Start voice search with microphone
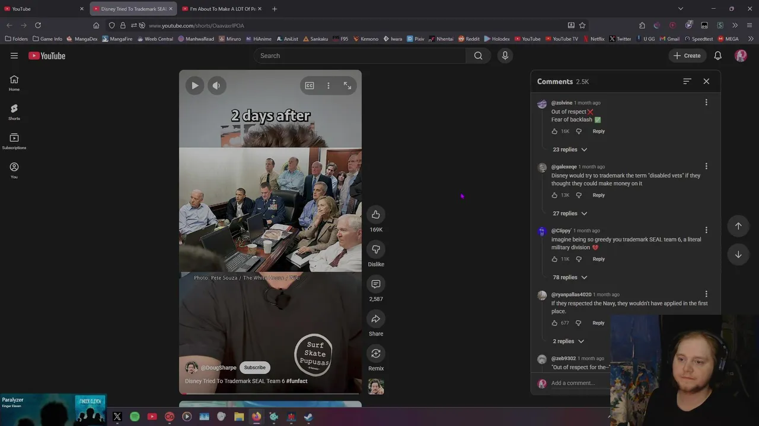Image resolution: width=759 pixels, height=426 pixels. tap(505, 56)
